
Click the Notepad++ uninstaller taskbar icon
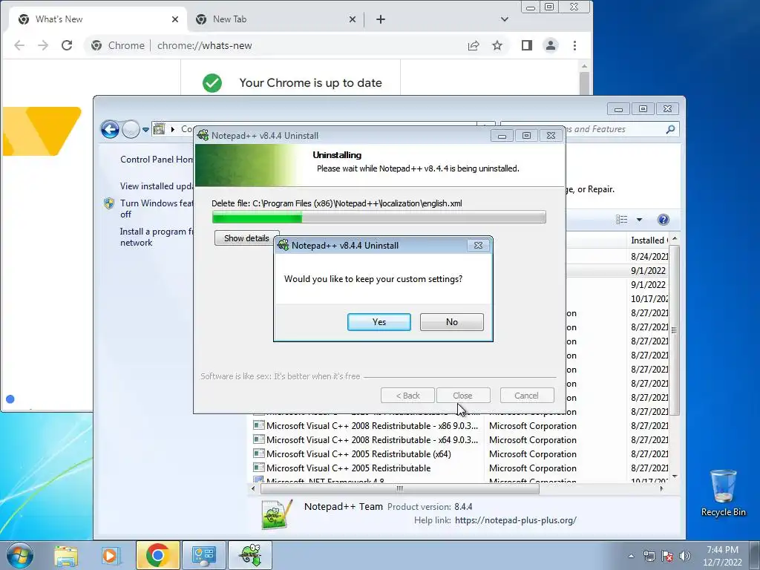pyautogui.click(x=249, y=555)
